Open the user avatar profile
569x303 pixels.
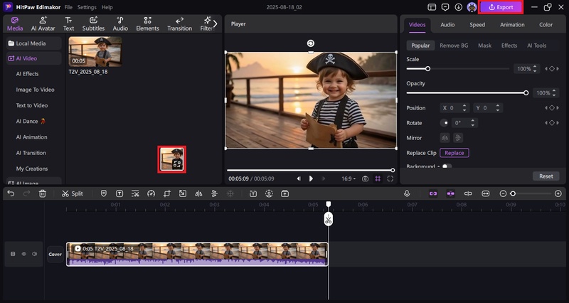click(x=472, y=7)
